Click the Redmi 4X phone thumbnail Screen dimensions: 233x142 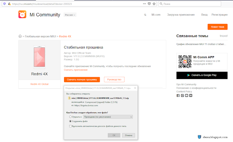[39, 57]
